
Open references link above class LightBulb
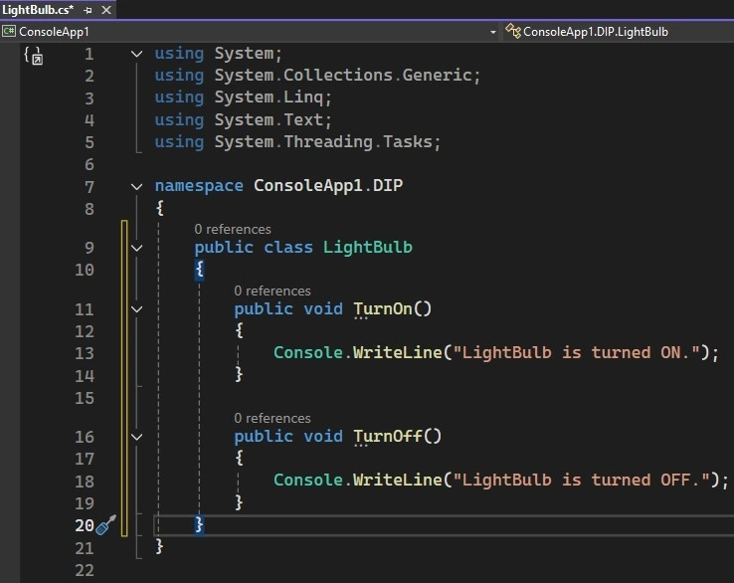tap(233, 229)
